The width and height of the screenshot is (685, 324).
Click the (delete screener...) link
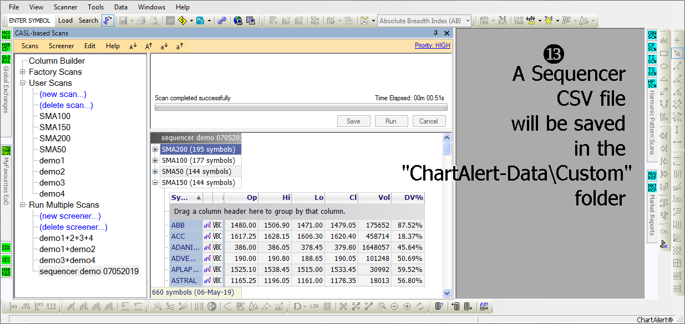pyautogui.click(x=73, y=227)
